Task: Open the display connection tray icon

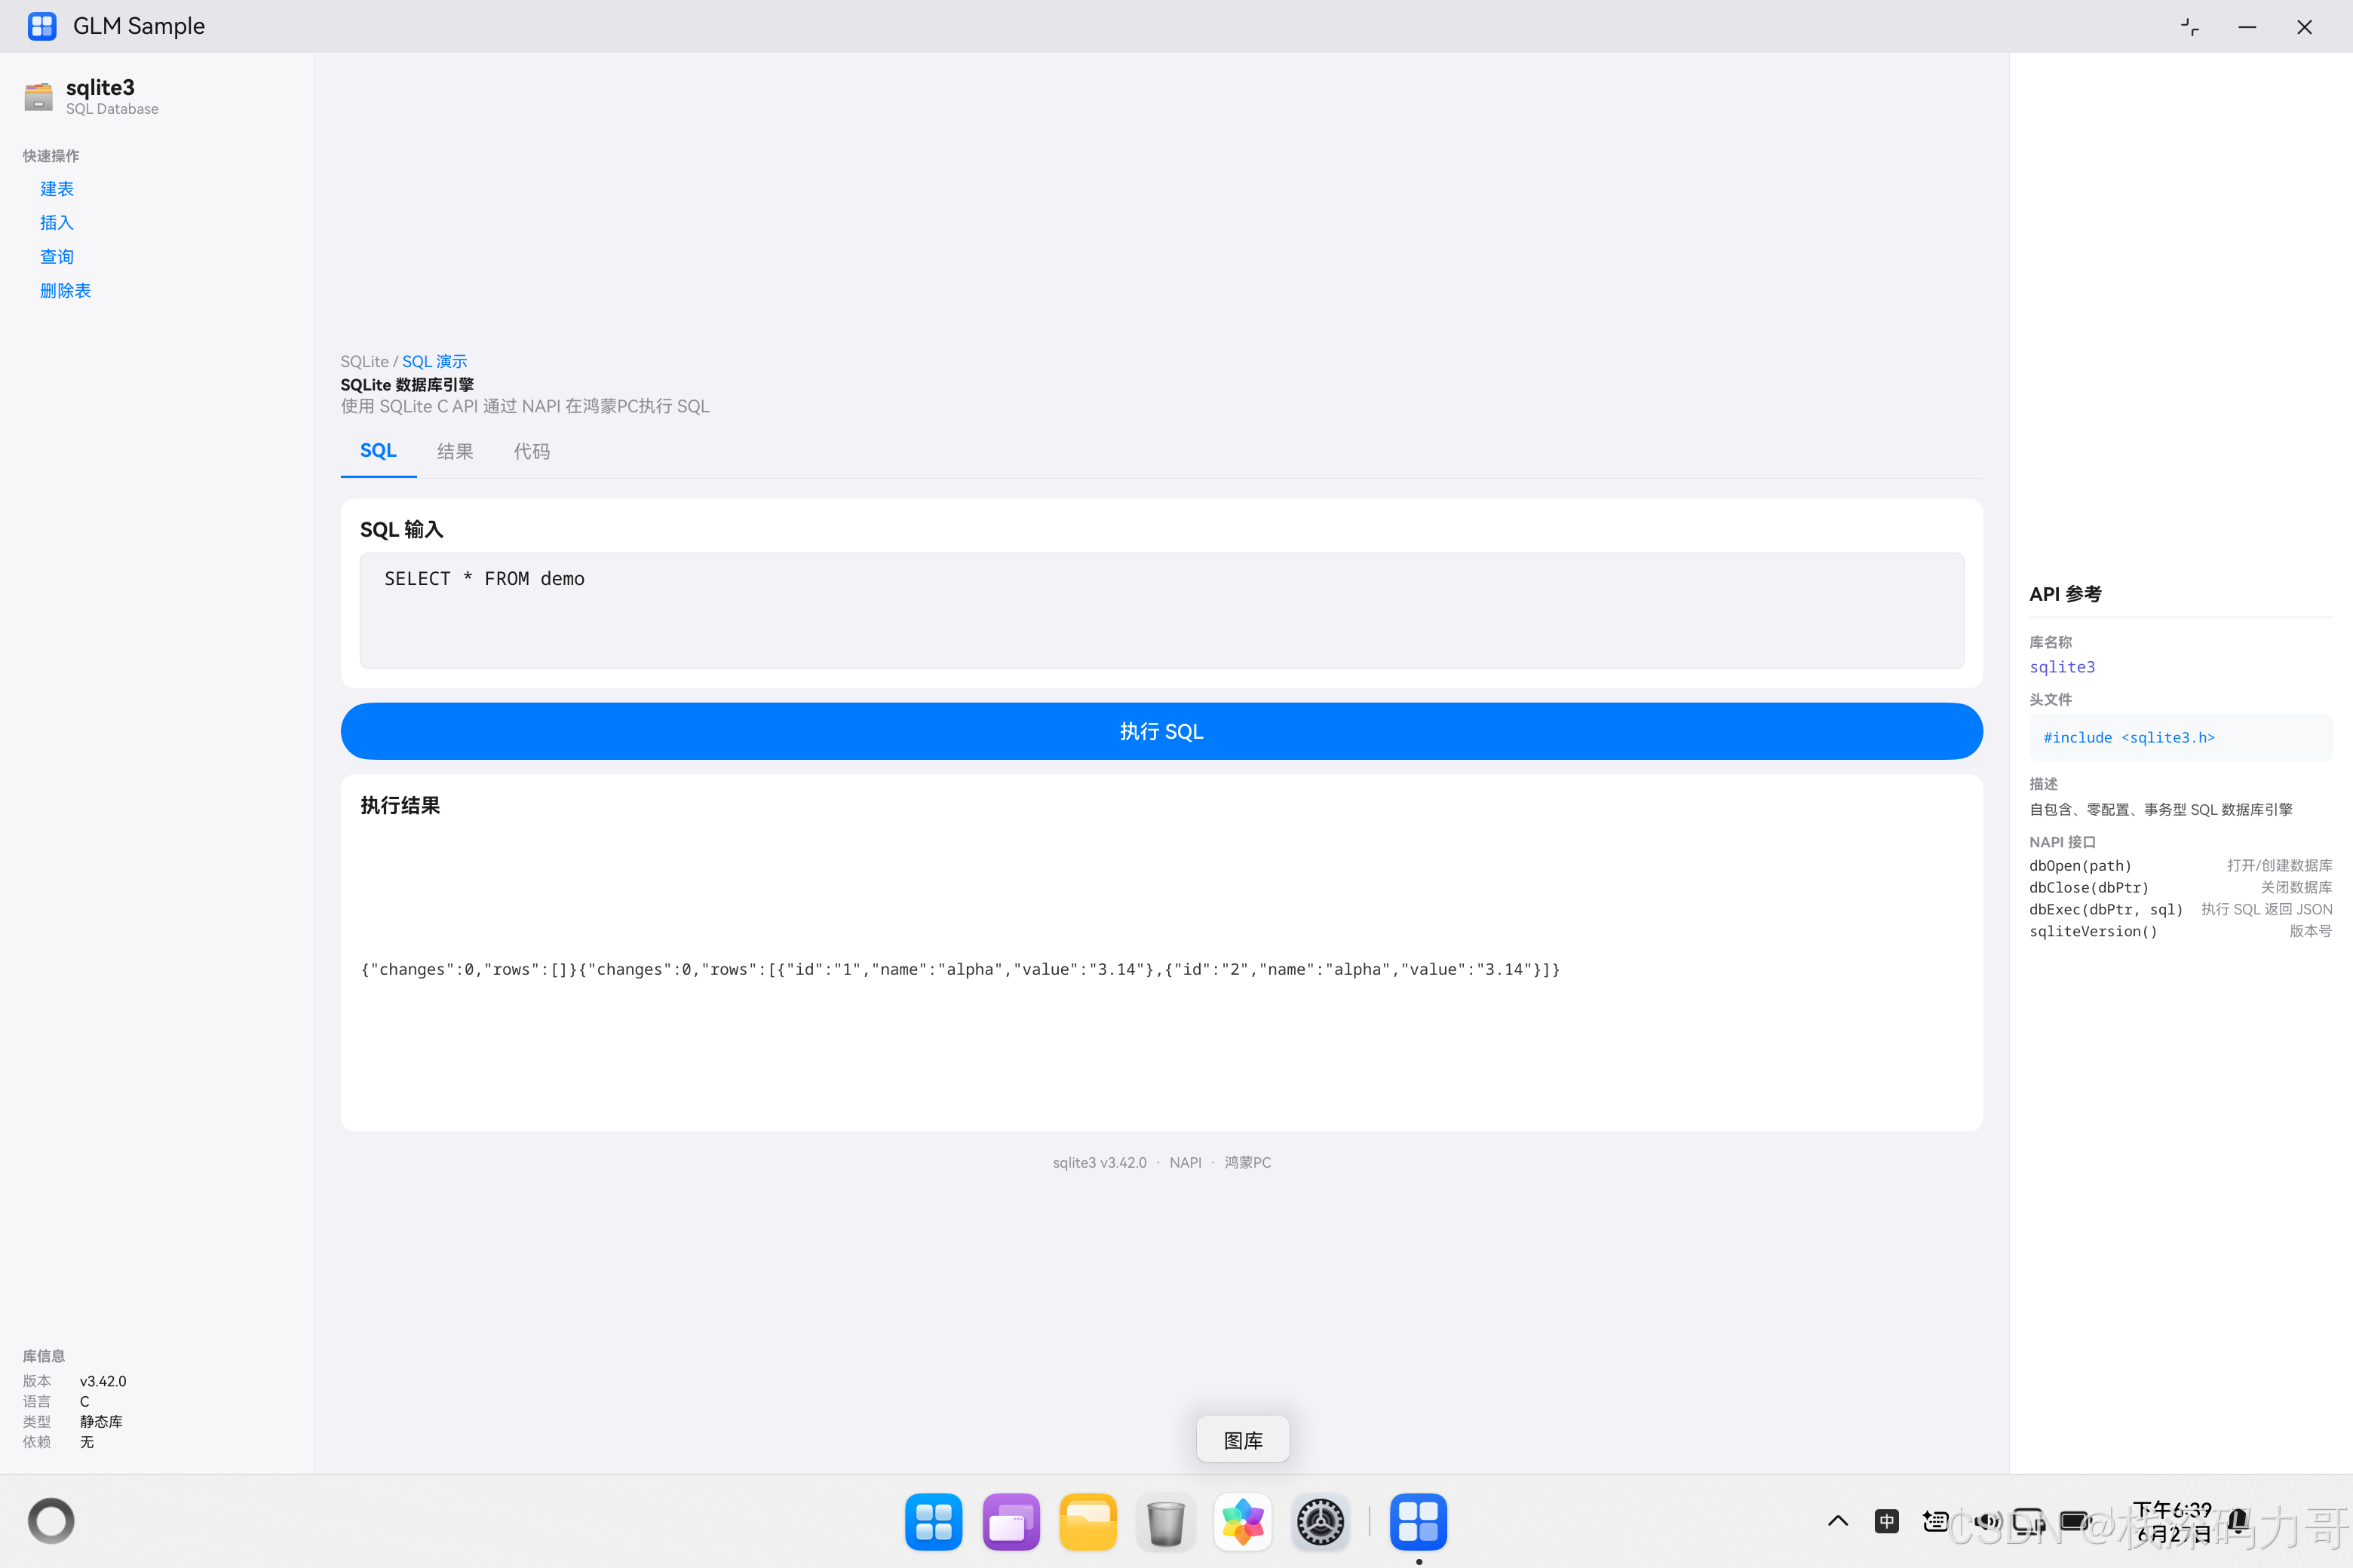Action: pyautogui.click(x=2029, y=1521)
